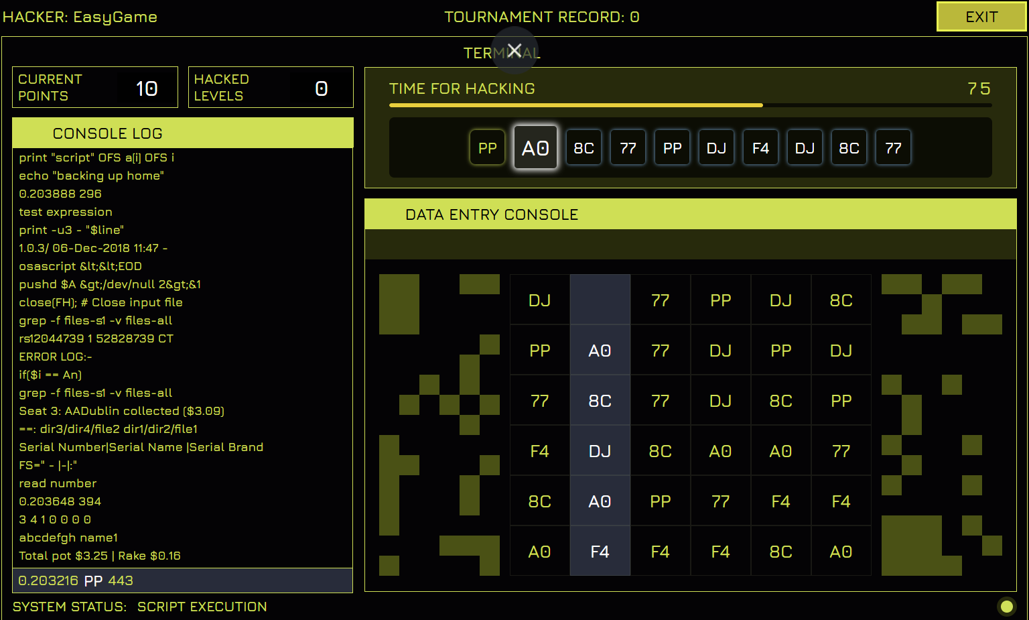The height and width of the screenshot is (620, 1029).
Task: Close the terminal with the X icon
Action: 514,50
